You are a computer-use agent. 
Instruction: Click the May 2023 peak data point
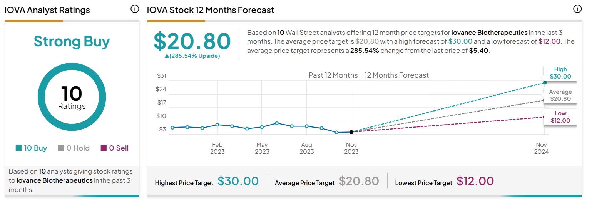(277, 123)
